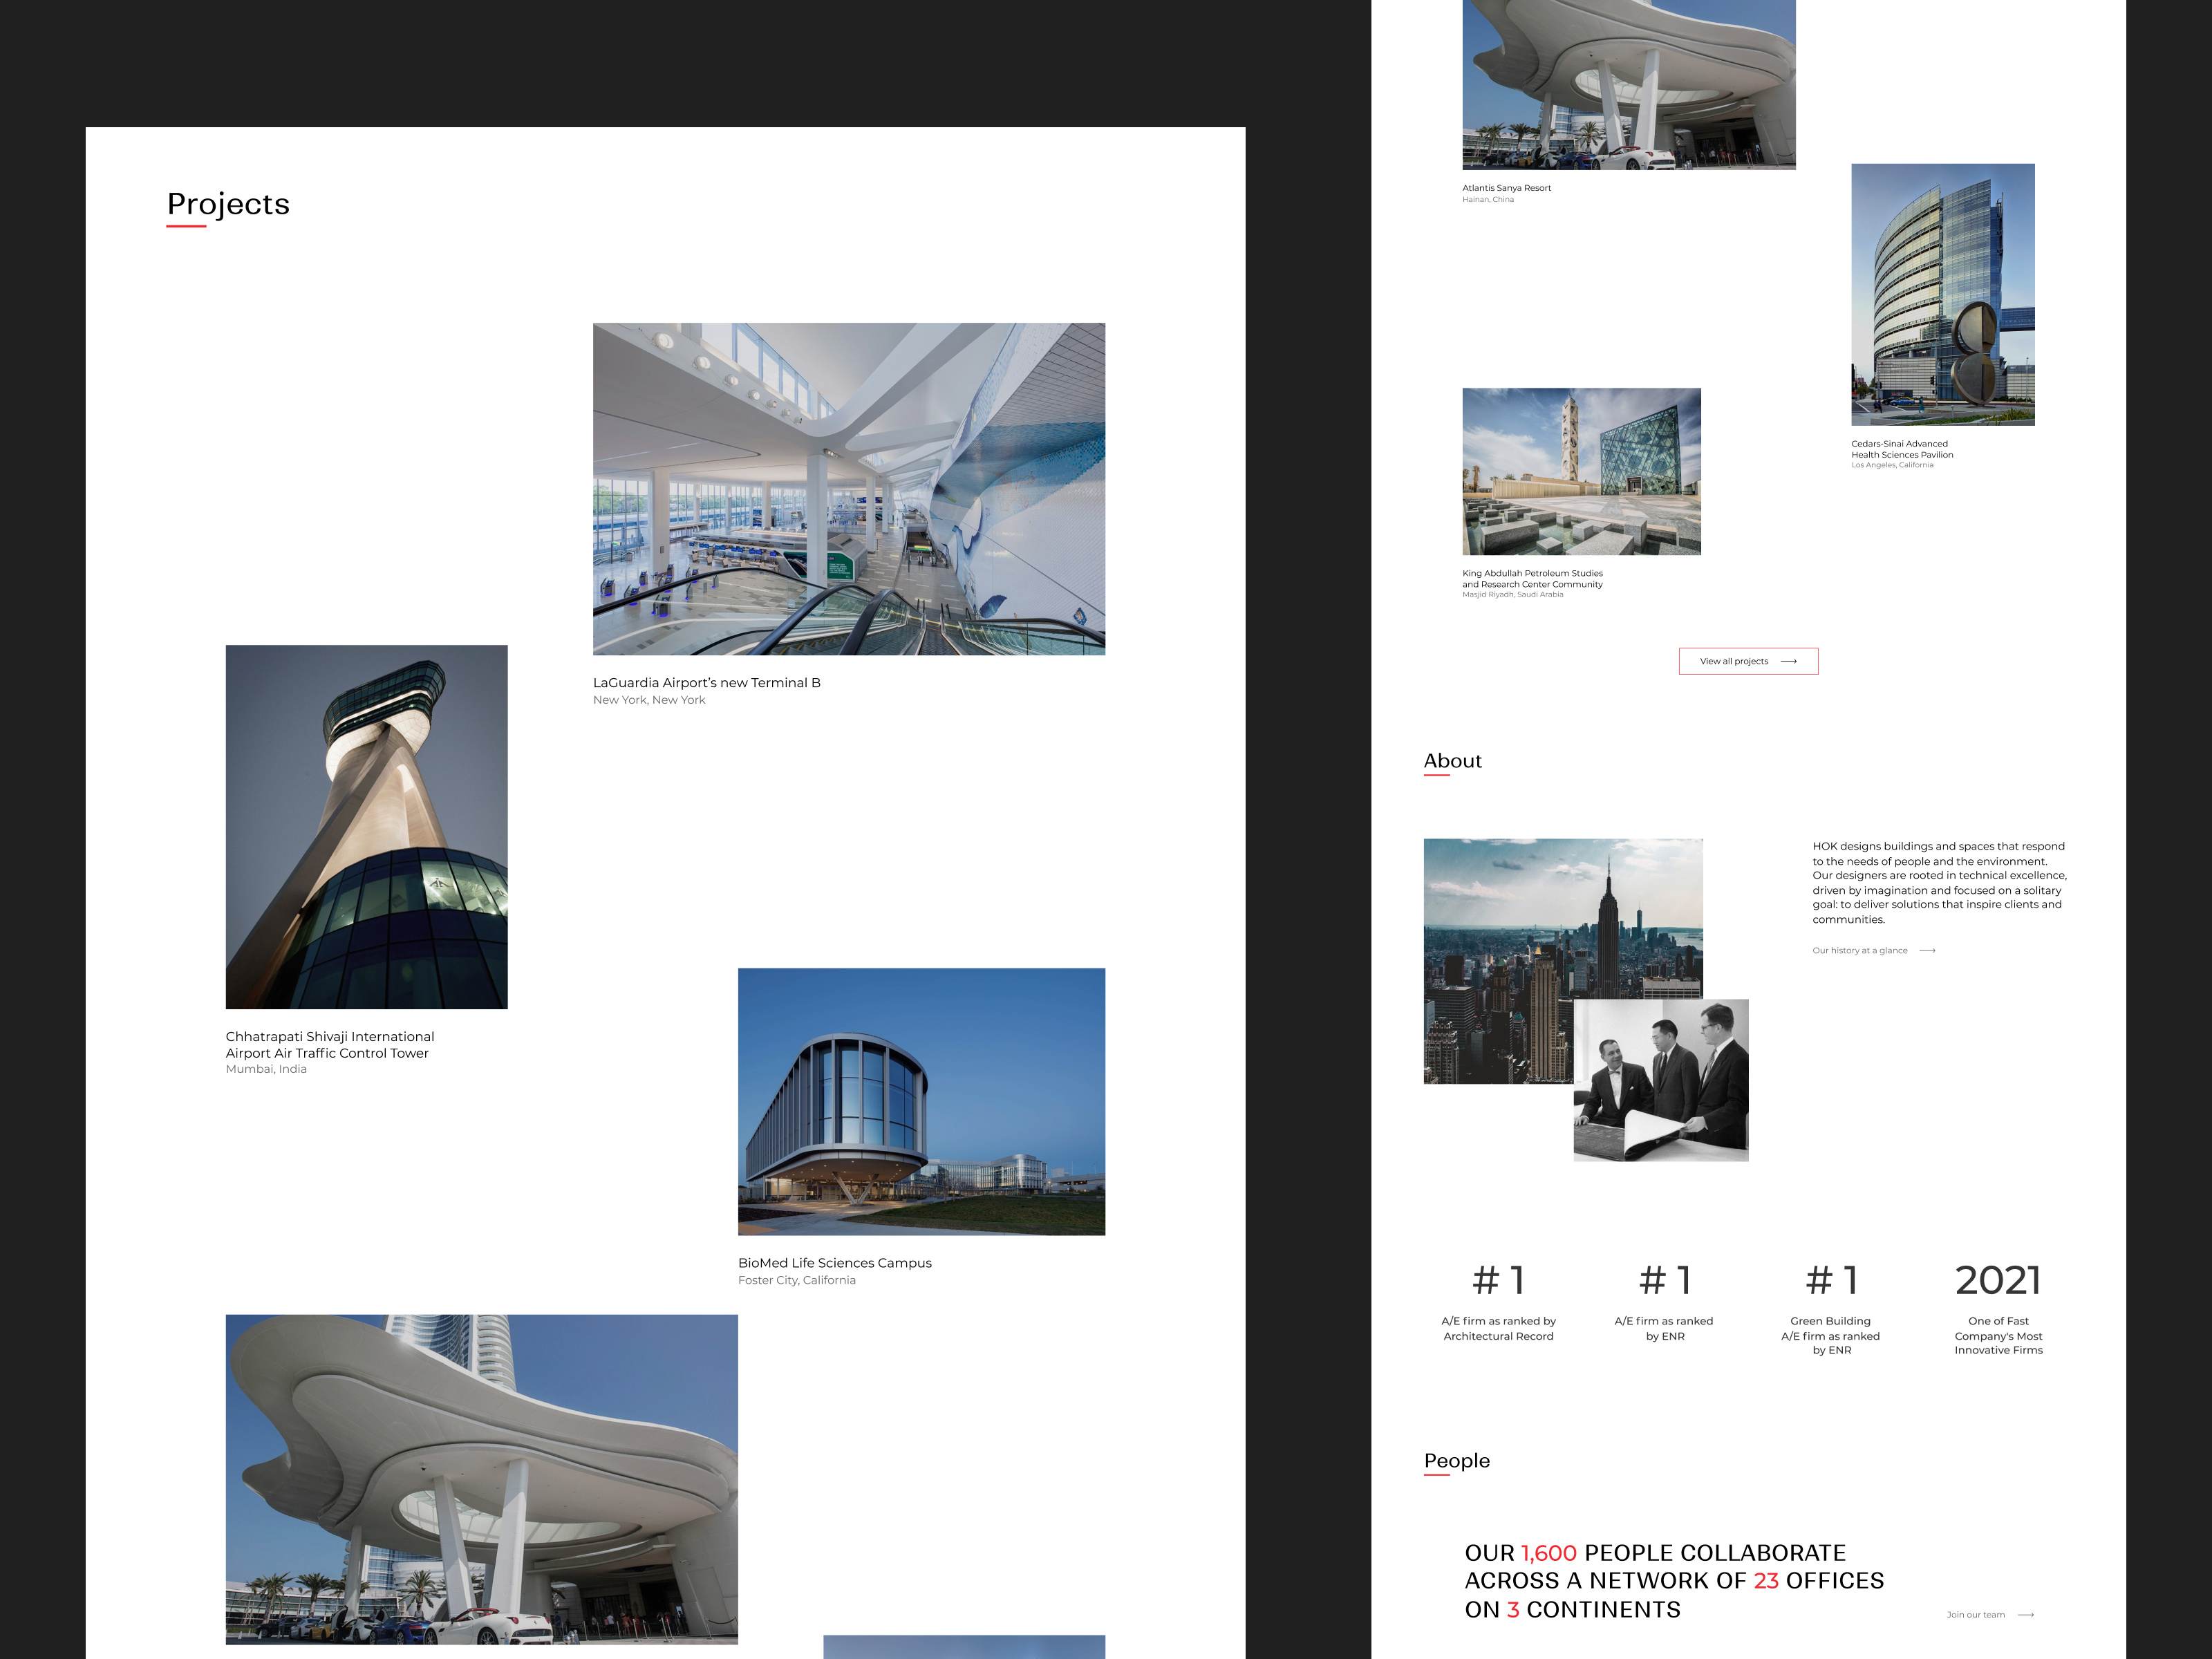Select the Cedars-Sinai Health Sciences Pavilion image

pyautogui.click(x=1942, y=294)
